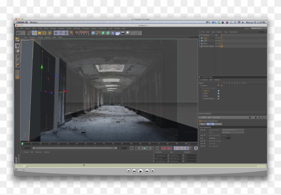Open the Startup layout dropdown
This screenshot has height=195, width=281.
pos(256,28)
